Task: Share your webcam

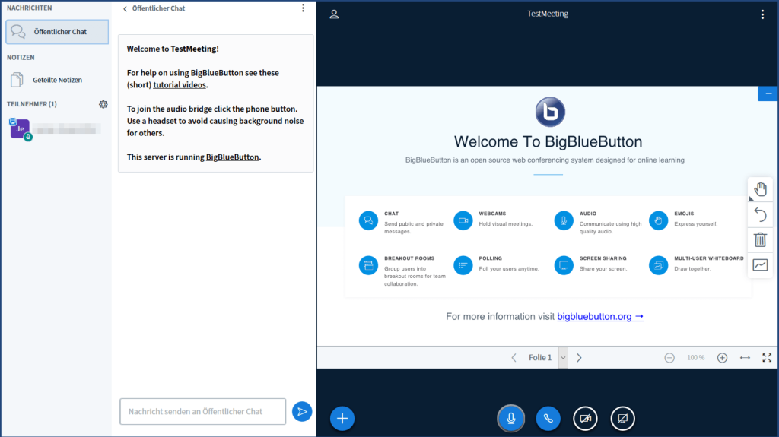Action: (x=585, y=418)
